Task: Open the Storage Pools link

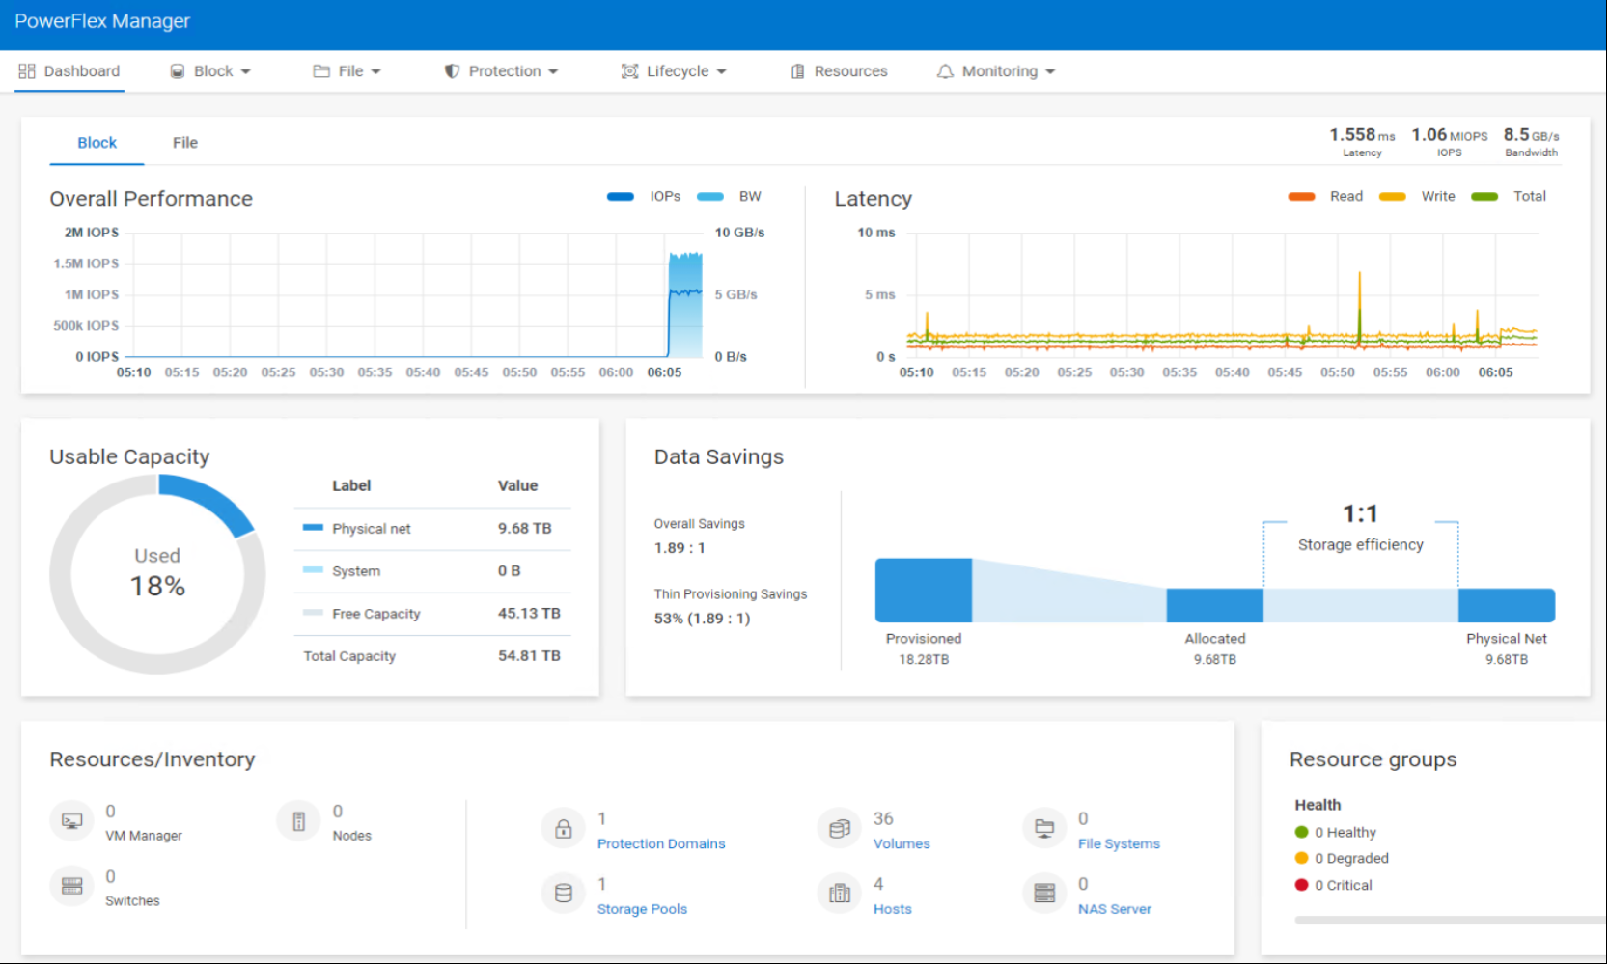Action: 642,910
